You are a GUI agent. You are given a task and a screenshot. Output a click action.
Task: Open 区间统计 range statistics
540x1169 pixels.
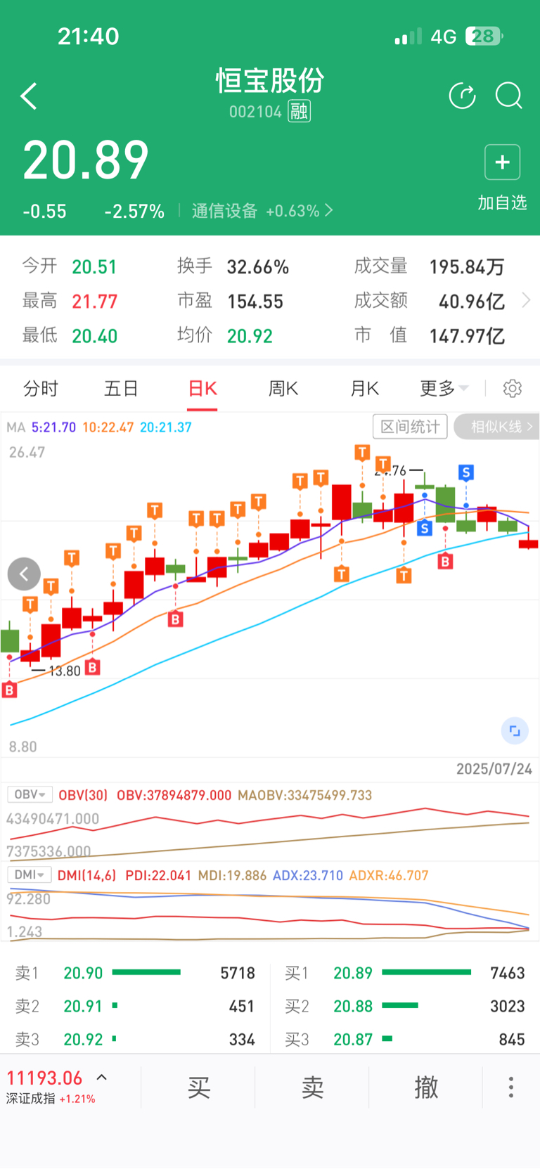click(x=410, y=427)
